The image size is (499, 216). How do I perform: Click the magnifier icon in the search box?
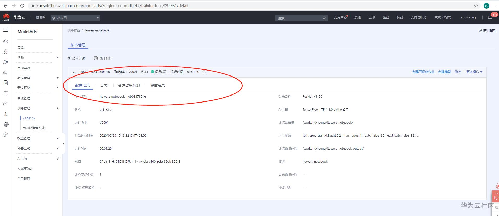pyautogui.click(x=324, y=18)
